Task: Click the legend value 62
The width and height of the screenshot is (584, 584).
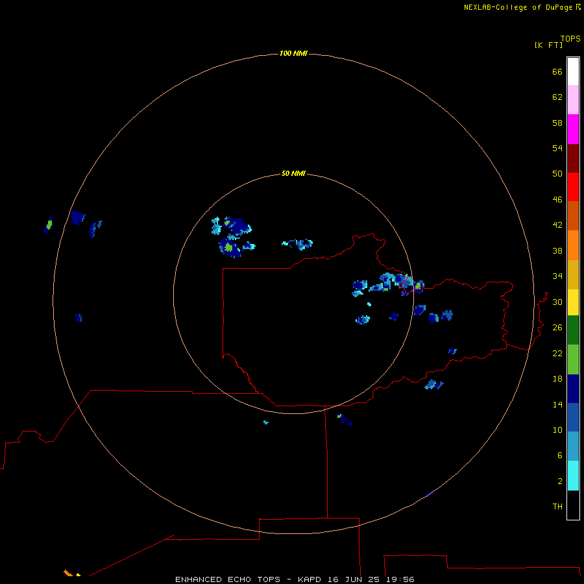Action: [x=557, y=97]
